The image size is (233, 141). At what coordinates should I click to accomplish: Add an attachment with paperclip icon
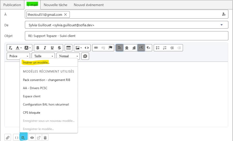(x=8, y=138)
